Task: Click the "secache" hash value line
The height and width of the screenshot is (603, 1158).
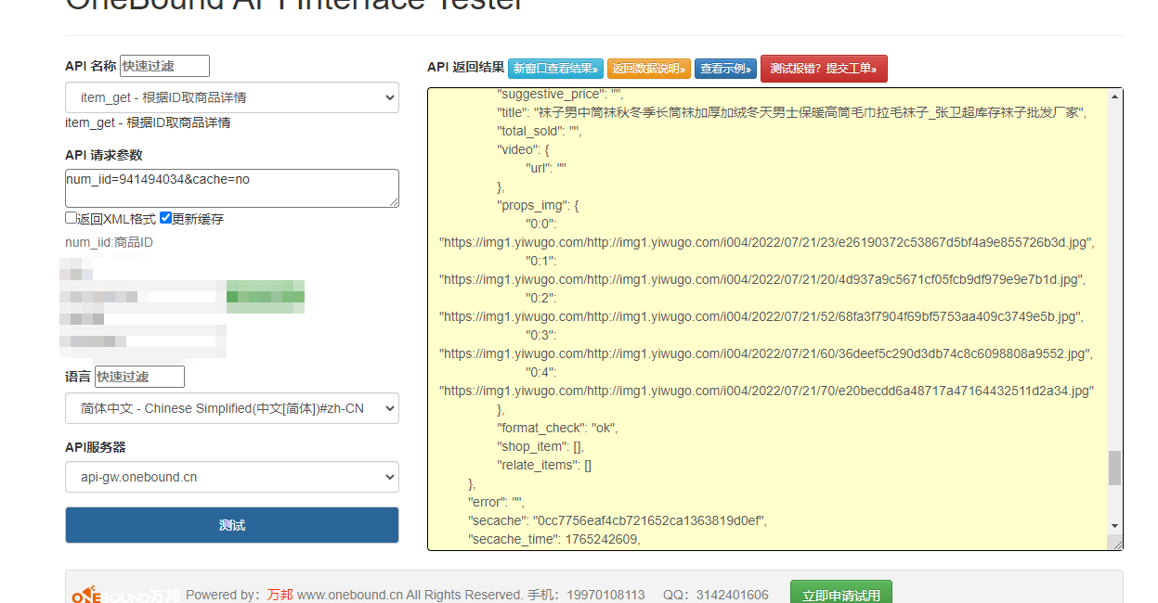Action: [x=618, y=520]
